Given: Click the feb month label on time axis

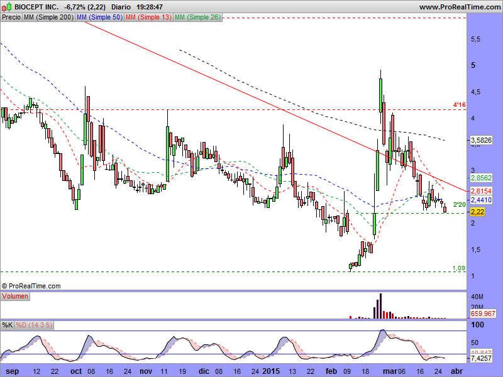Looking at the screenshot, I should point(331,371).
